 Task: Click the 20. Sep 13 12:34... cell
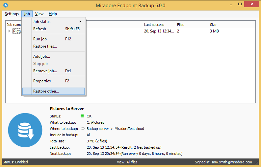159,31
